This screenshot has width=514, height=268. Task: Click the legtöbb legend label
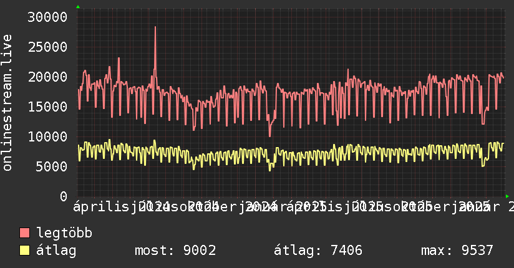pyautogui.click(x=64, y=233)
